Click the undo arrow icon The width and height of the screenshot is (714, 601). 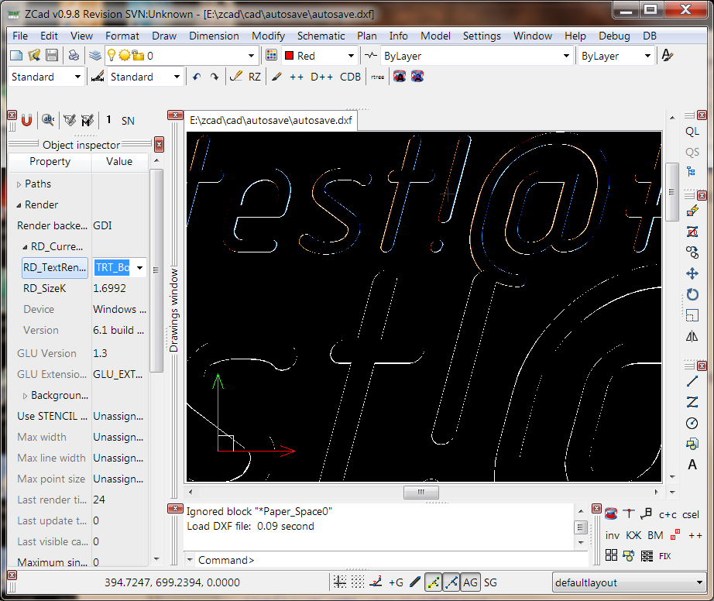[197, 77]
